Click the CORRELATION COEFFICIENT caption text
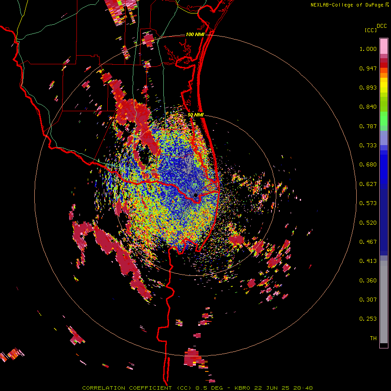The image size is (391, 391). (127, 388)
